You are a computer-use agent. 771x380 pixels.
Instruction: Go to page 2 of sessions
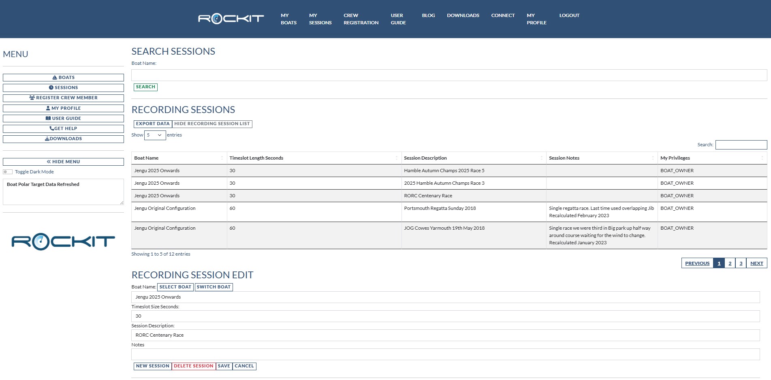coord(730,263)
